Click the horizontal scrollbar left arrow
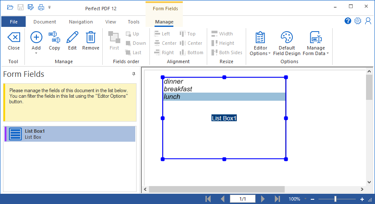Screen dimensions: 375x204 145,189
